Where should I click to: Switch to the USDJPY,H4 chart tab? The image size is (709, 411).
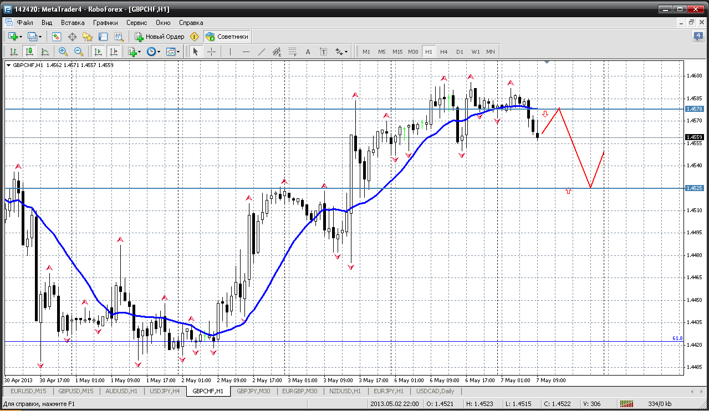(x=165, y=391)
